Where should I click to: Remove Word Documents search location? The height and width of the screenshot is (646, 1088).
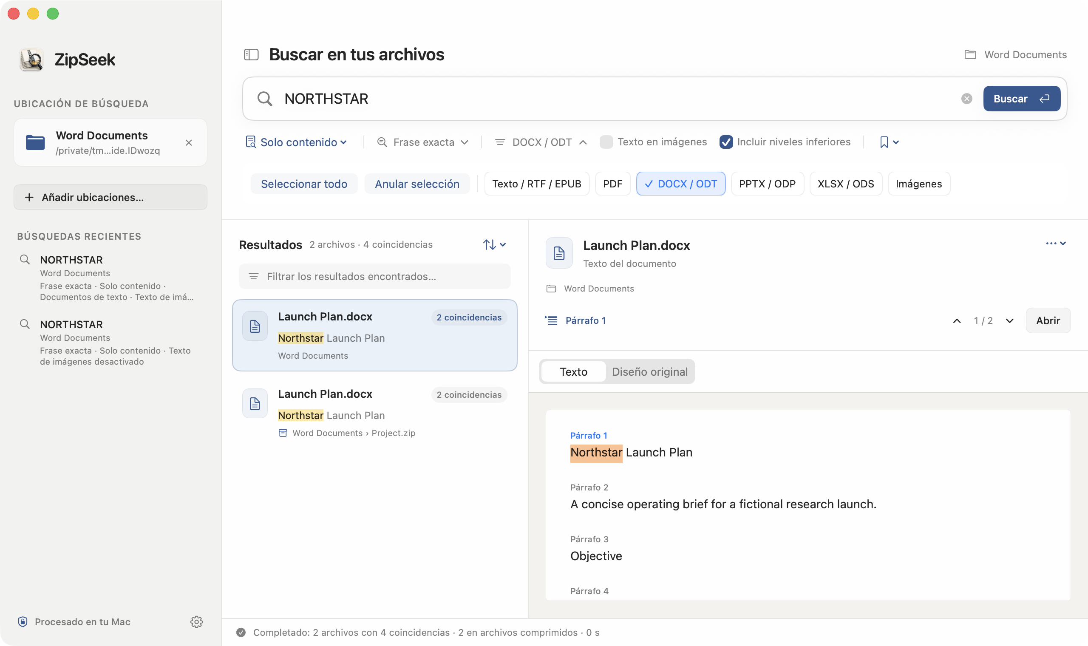[189, 143]
